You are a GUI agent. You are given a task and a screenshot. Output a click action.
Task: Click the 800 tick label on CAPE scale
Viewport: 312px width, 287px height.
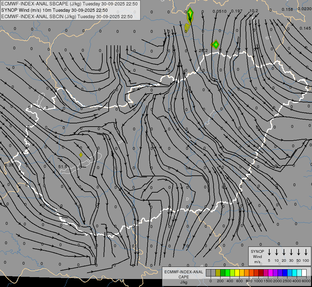pyautogui.click(x=249, y=281)
